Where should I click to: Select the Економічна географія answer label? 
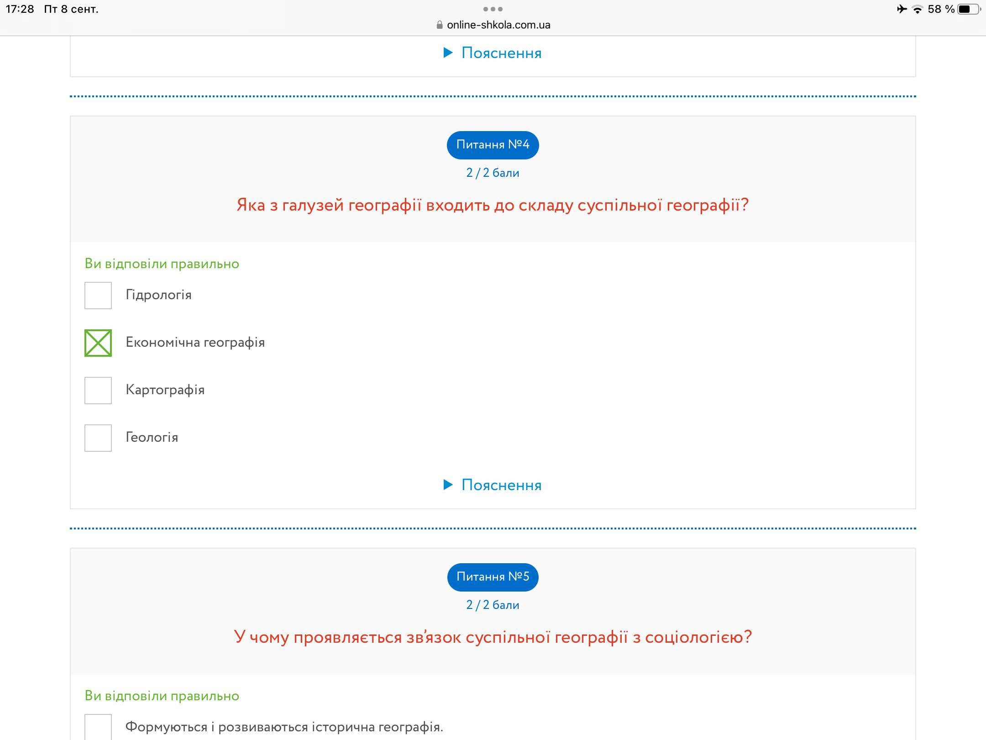(x=195, y=342)
